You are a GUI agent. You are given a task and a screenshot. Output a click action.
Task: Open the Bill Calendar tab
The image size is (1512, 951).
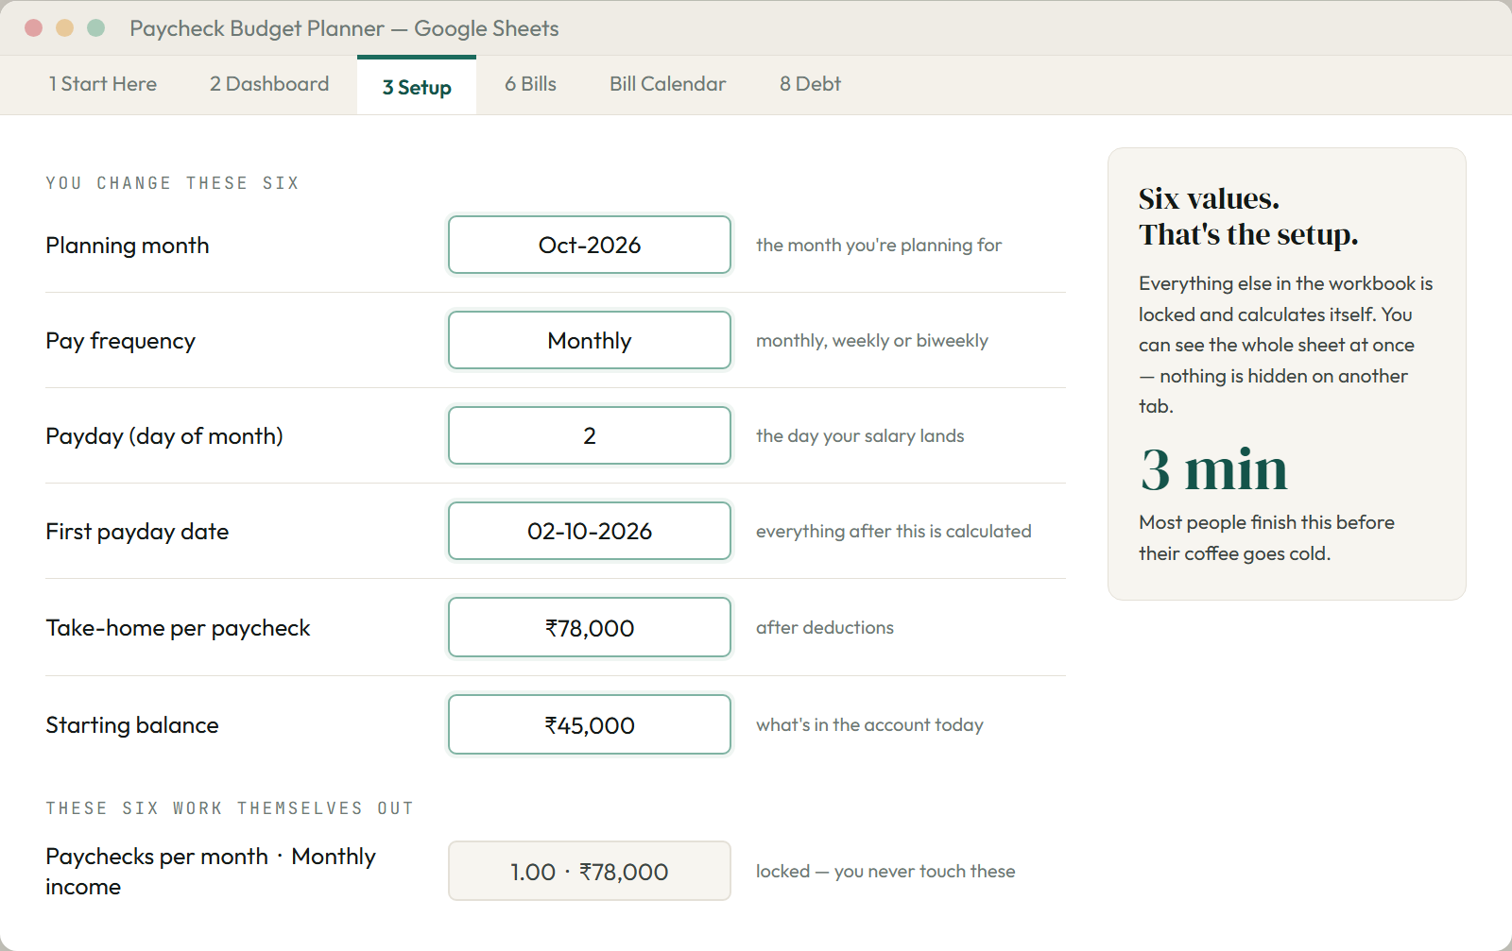click(668, 84)
